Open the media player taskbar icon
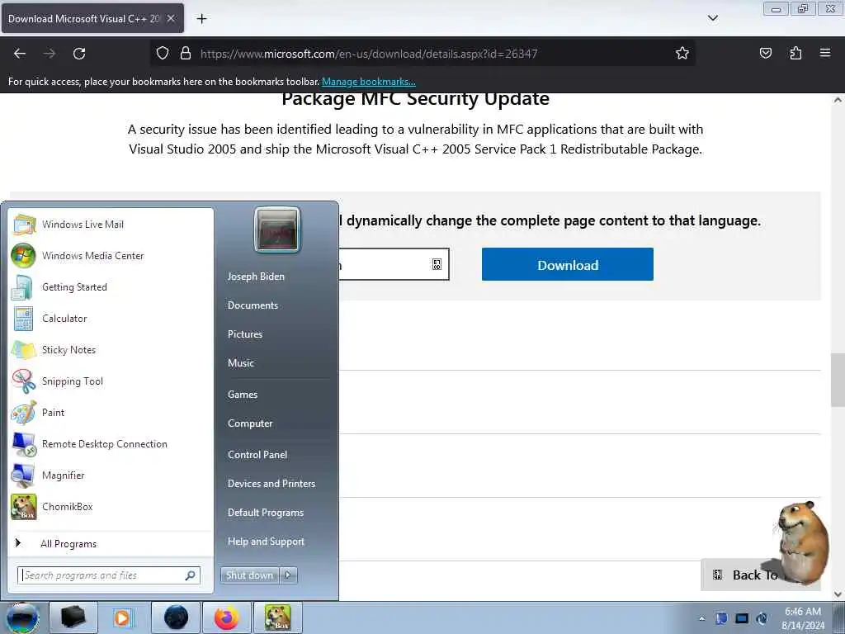The image size is (845, 634). tap(123, 617)
